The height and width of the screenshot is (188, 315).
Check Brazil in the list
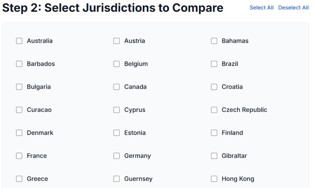[x=214, y=64]
